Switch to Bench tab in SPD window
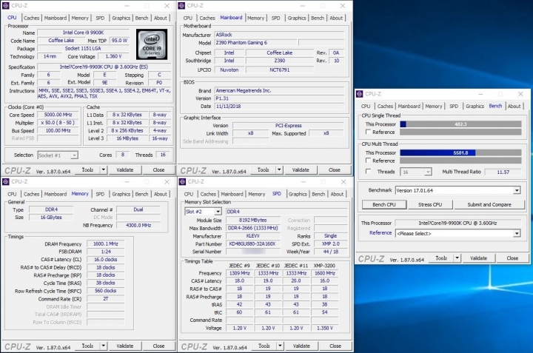The width and height of the screenshot is (533, 353). click(x=318, y=194)
